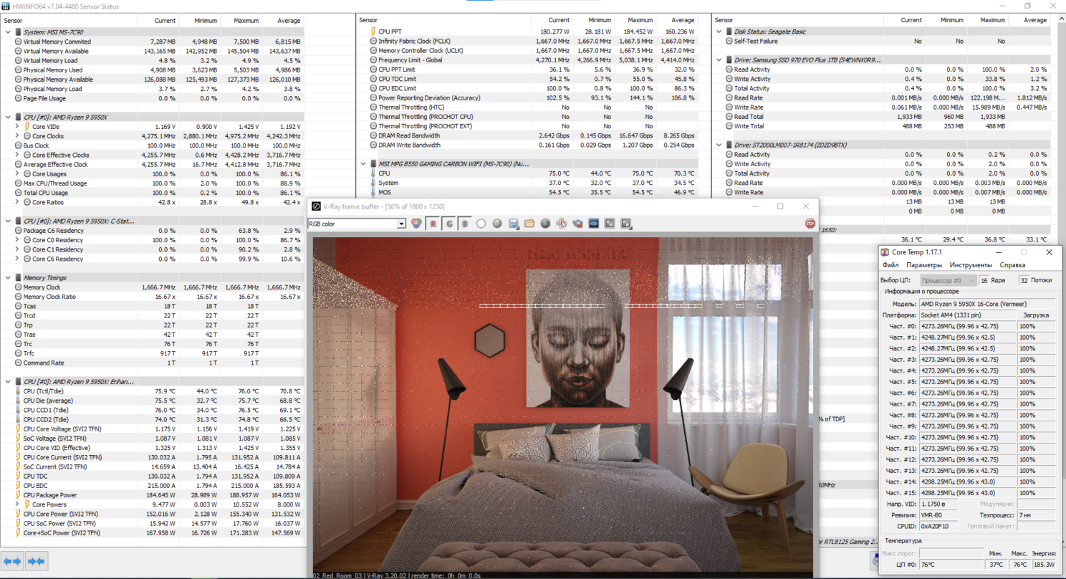Clear the V-Ray frame buffer image
Screen dimensions: 1066x579
tap(545, 224)
